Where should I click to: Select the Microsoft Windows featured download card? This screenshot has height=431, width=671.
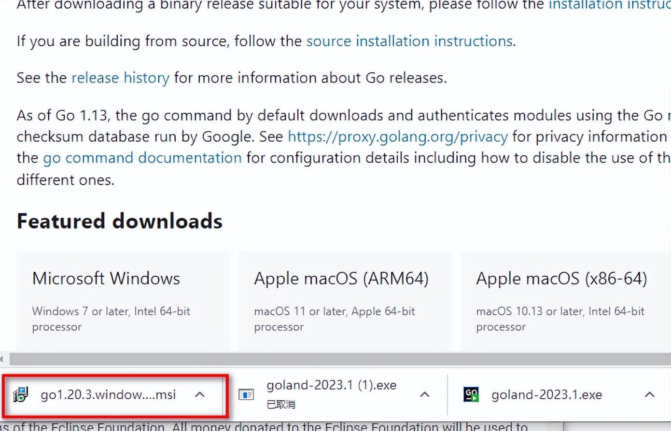123,301
